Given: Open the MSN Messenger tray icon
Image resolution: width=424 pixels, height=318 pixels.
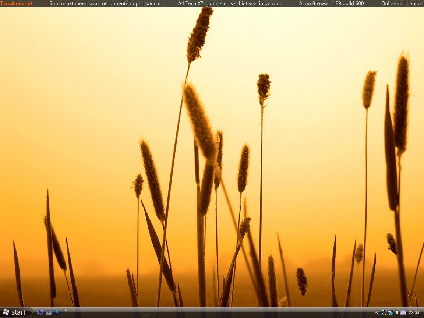Looking at the screenshot, I should (384, 312).
